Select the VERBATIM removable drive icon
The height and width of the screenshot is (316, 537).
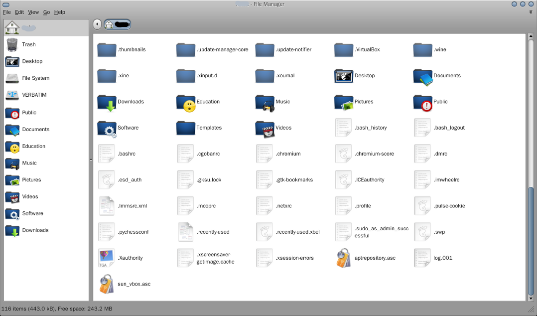(x=12, y=95)
